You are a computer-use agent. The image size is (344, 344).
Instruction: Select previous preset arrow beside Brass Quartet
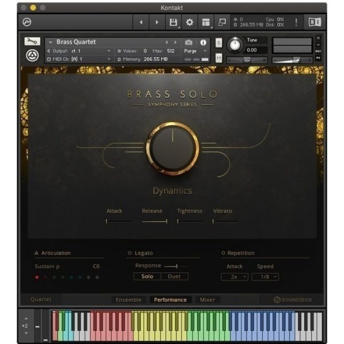pos(167,42)
